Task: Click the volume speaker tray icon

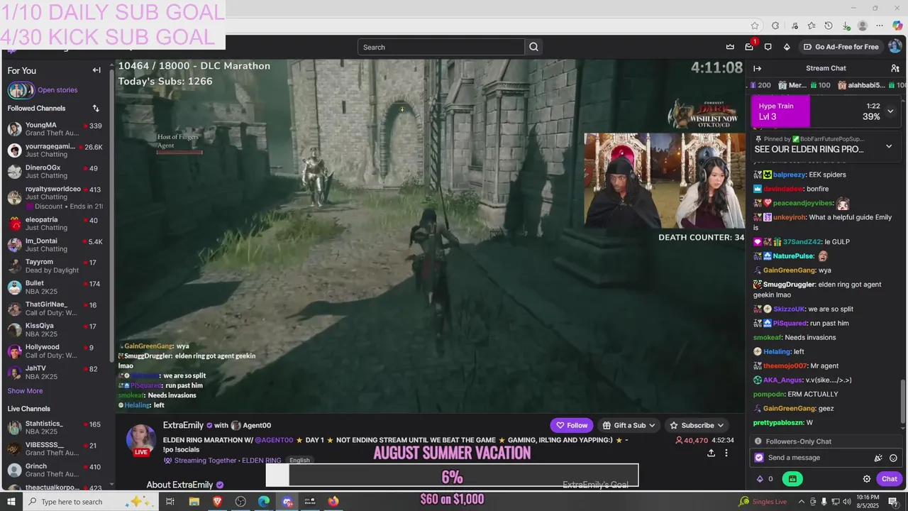Action: 847,502
